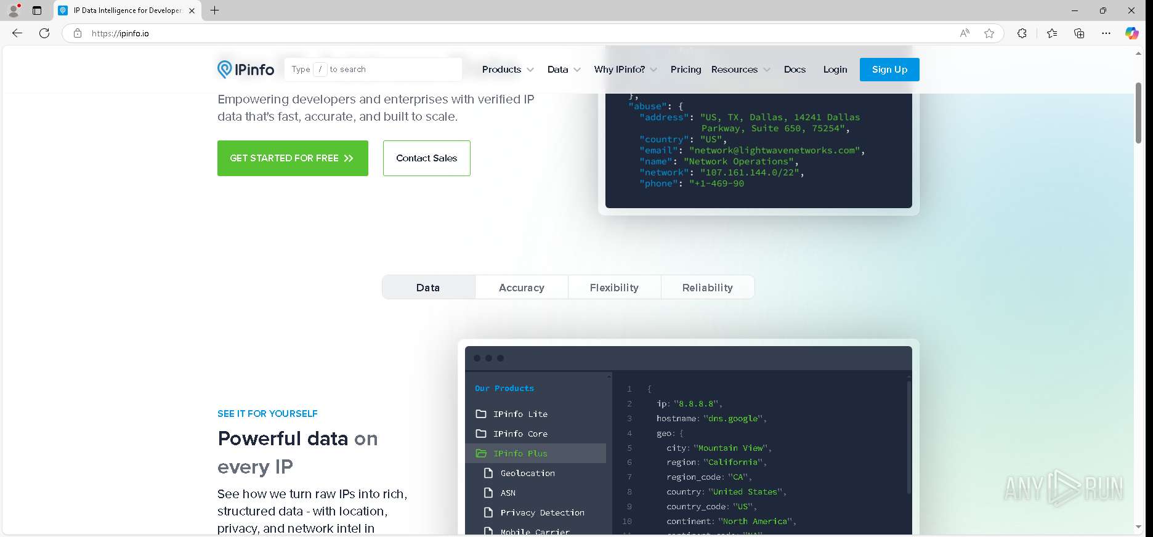Click "network@lightwavenetworks.com" email value
Viewport: 1153px width, 537px height.
click(x=775, y=150)
